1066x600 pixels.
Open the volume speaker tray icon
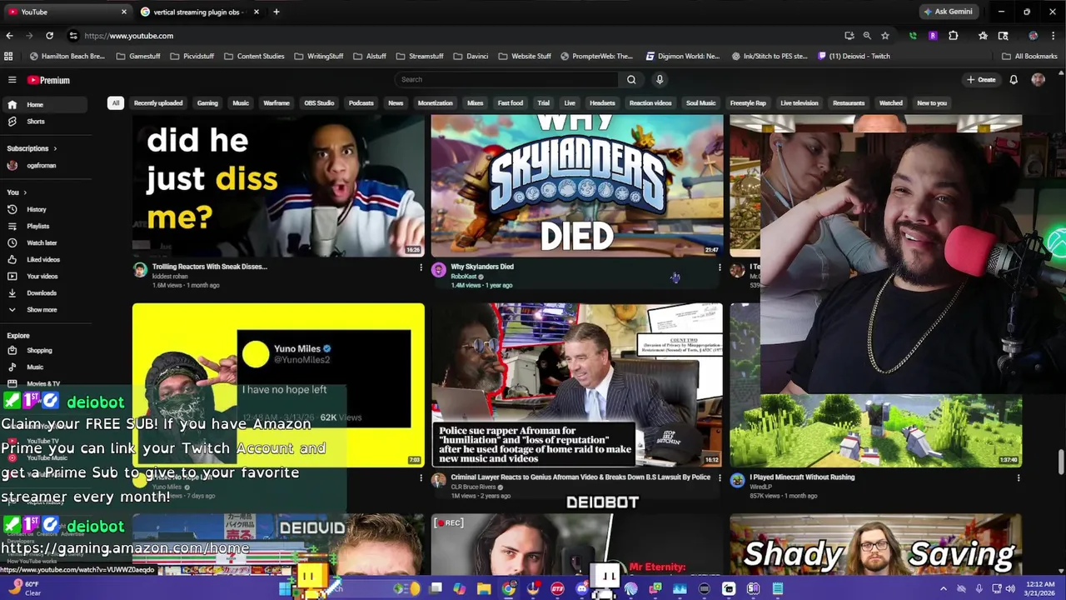[x=1010, y=589]
